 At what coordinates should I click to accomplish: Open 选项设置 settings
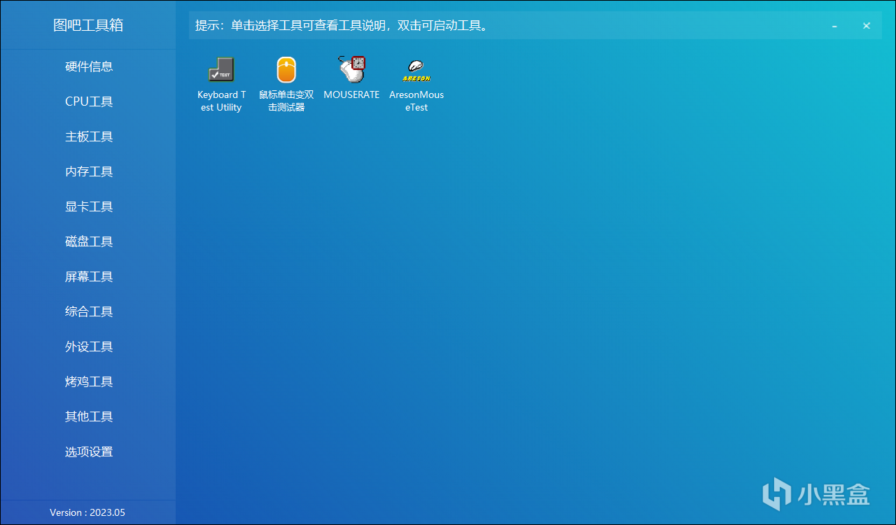(x=89, y=451)
